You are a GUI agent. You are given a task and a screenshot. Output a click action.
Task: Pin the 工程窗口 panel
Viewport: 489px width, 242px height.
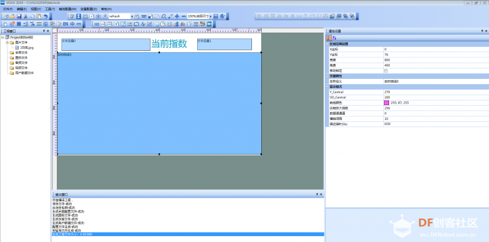tap(44, 31)
